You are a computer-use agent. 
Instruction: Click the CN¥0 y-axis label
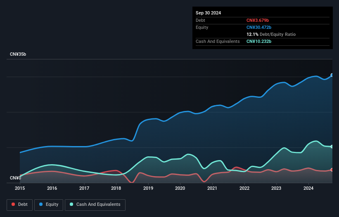[15, 178]
